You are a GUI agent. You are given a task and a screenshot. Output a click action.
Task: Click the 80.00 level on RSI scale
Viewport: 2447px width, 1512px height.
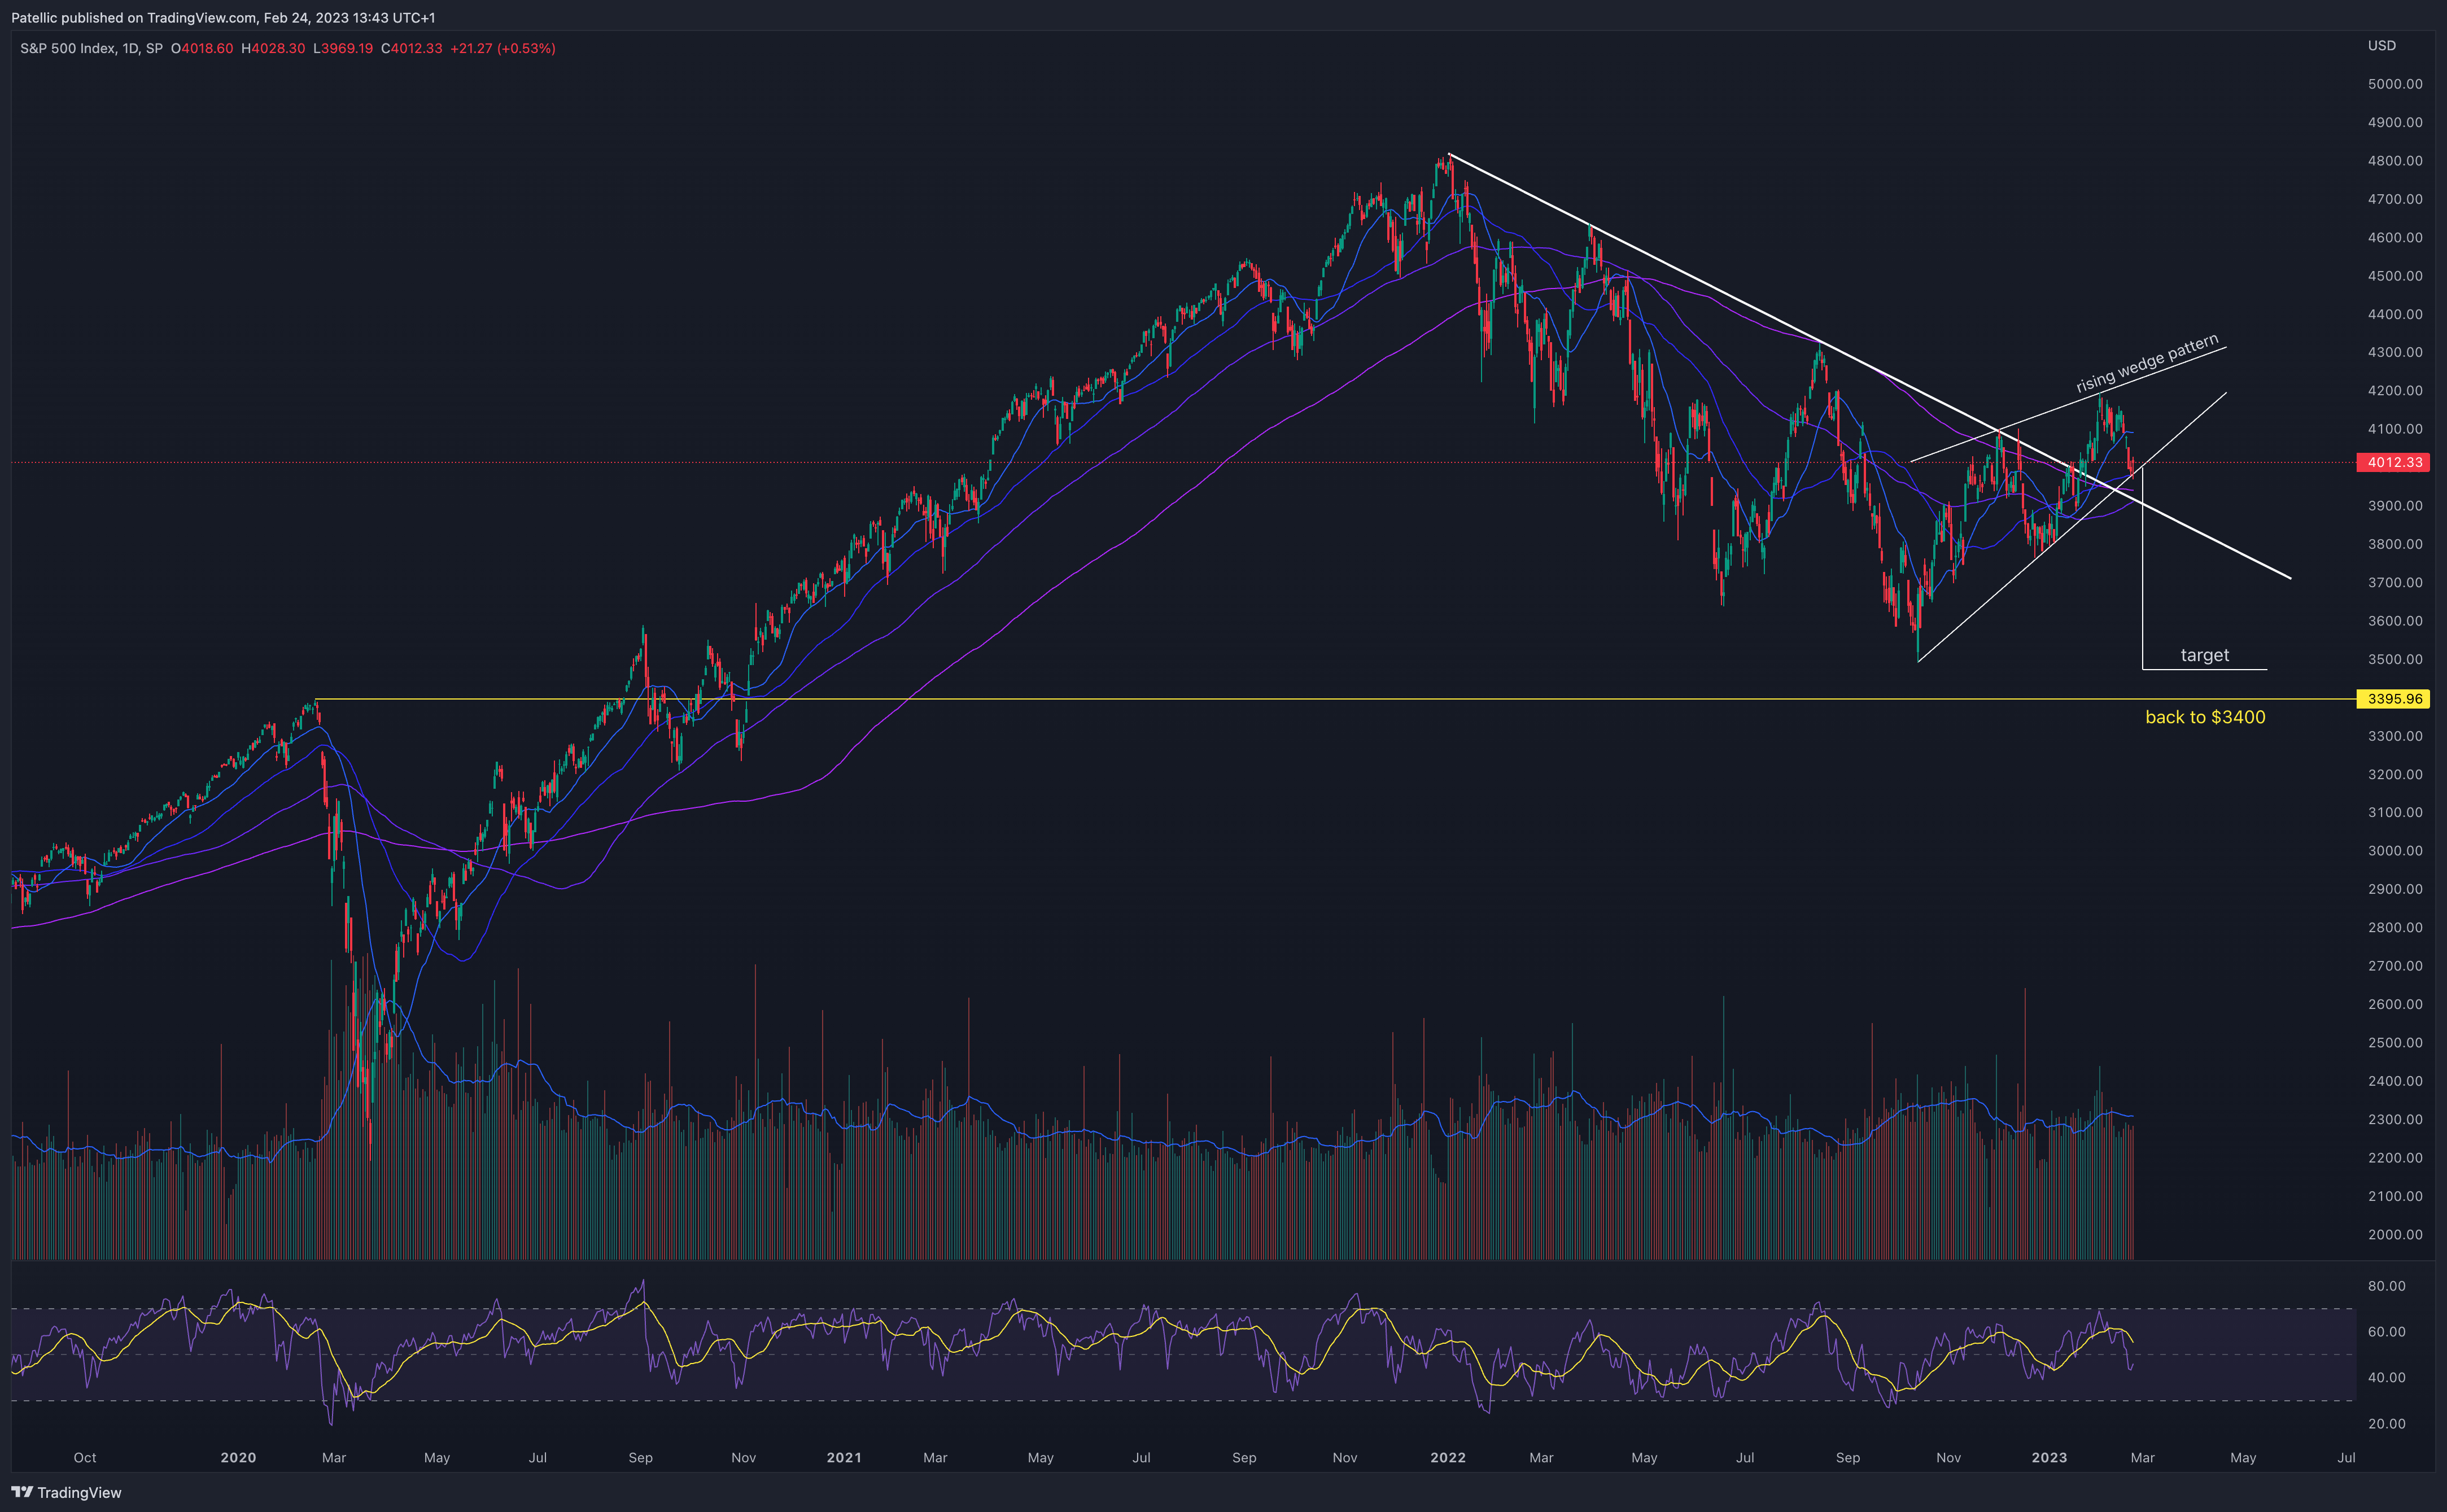click(2386, 1286)
